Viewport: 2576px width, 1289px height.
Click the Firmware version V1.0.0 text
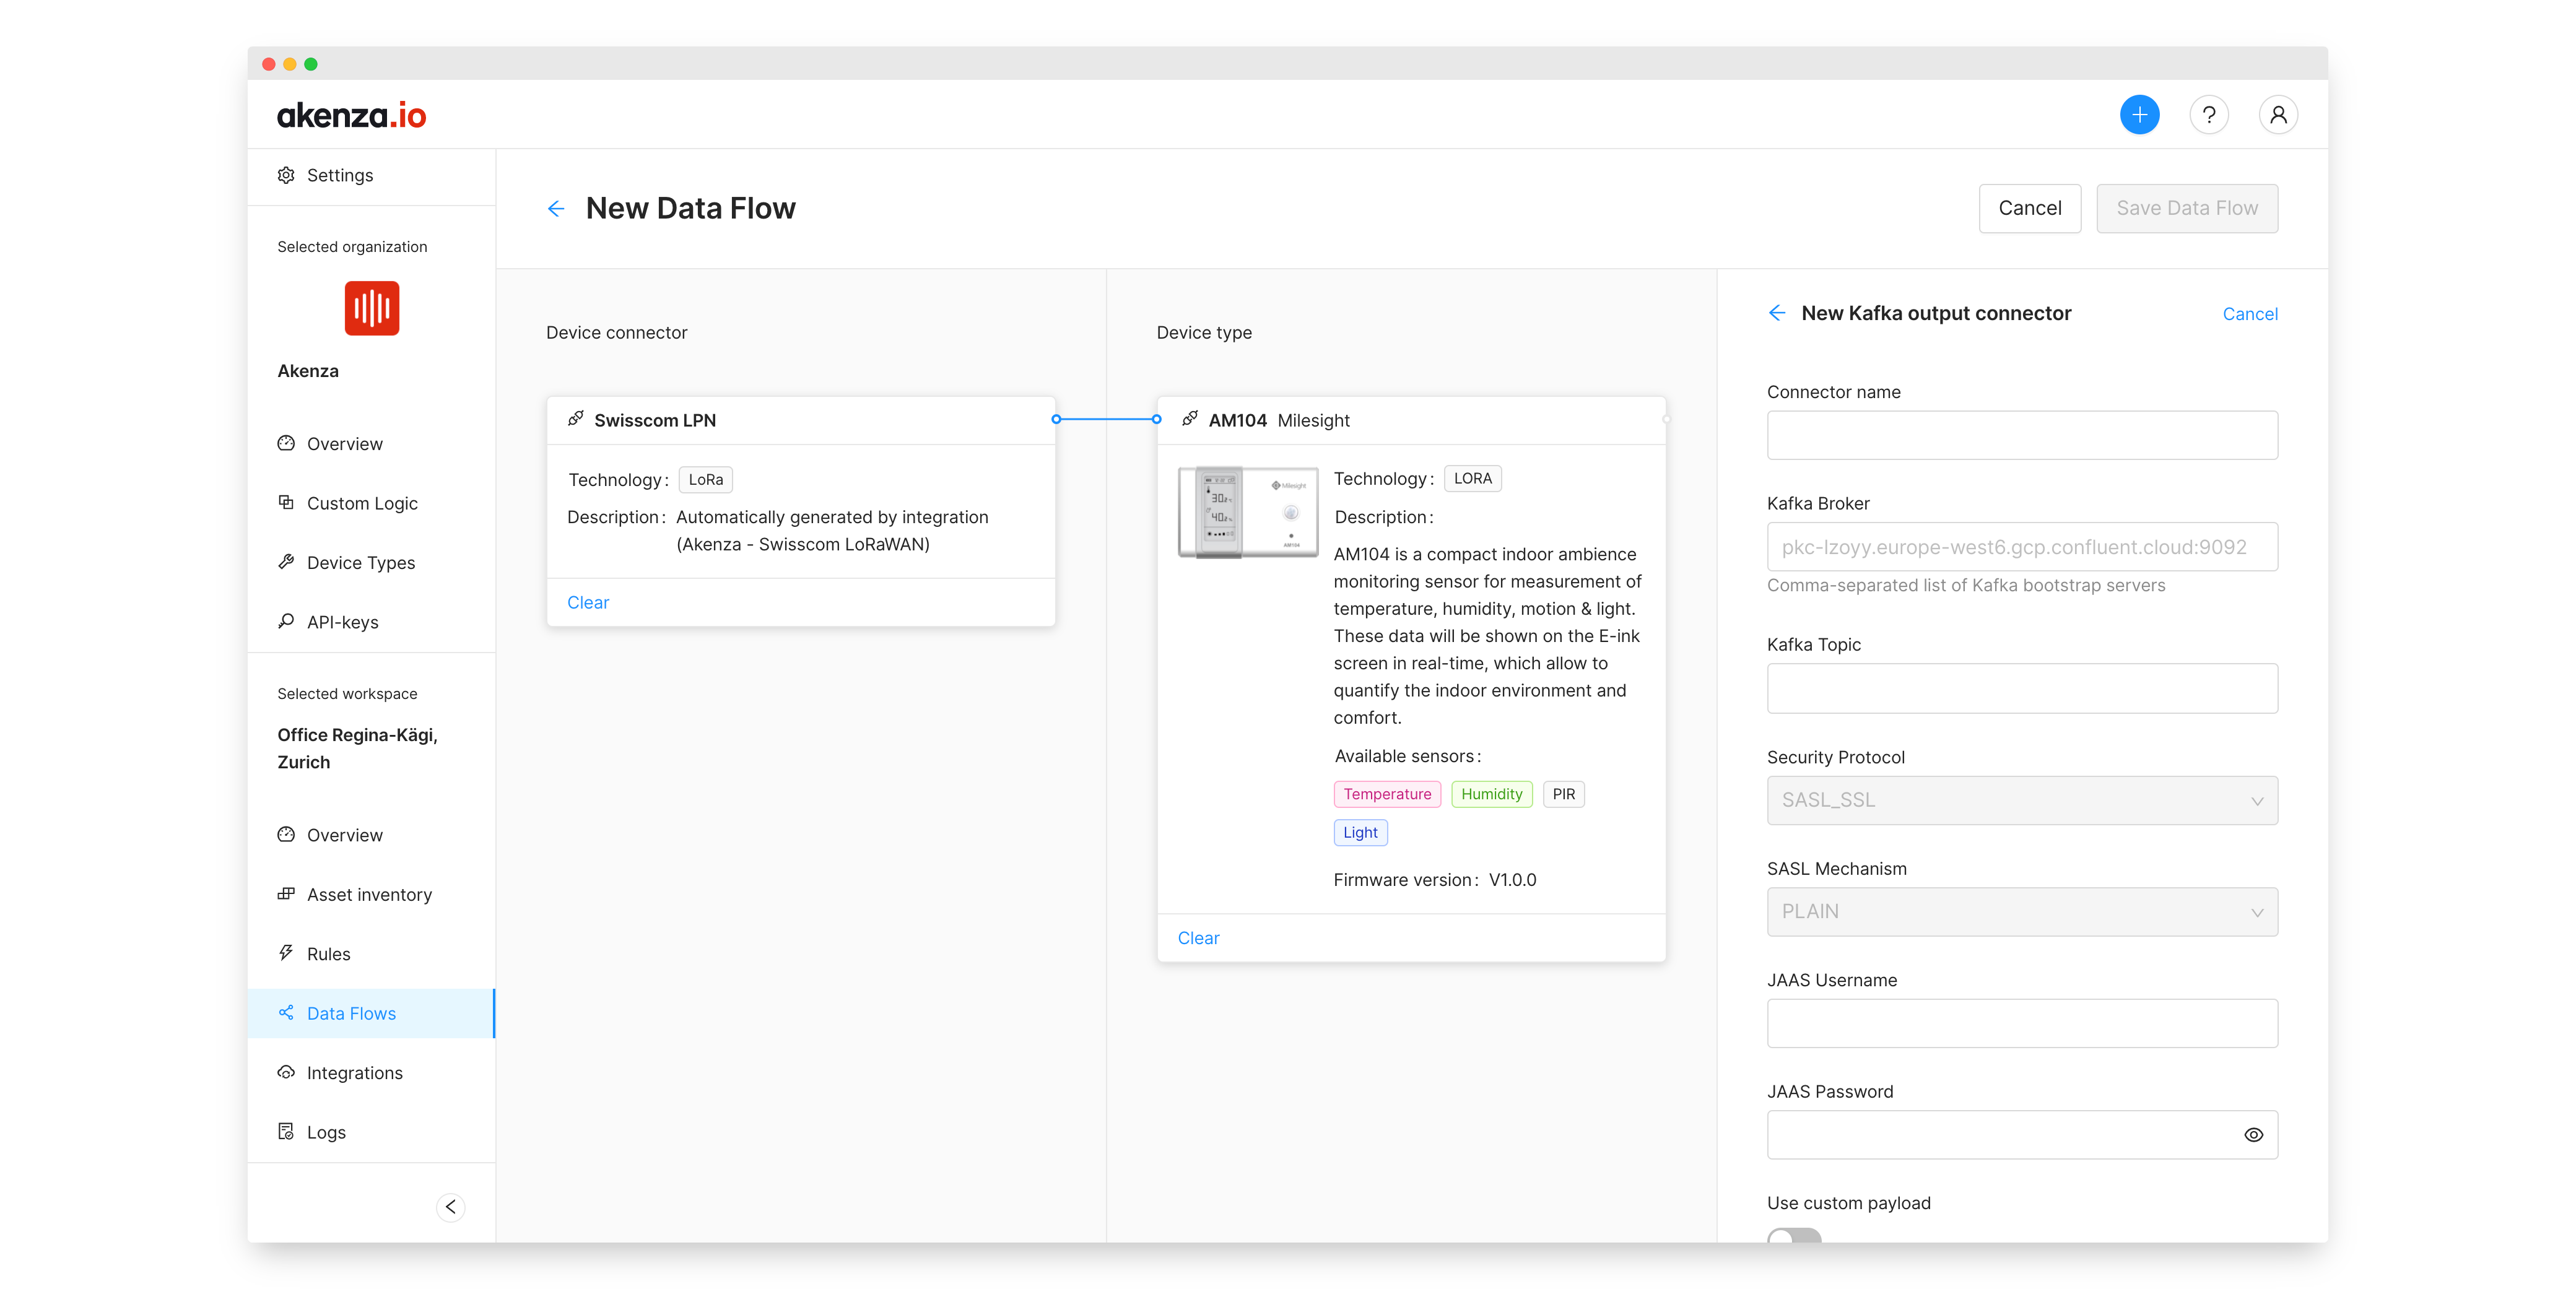pyautogui.click(x=1434, y=880)
